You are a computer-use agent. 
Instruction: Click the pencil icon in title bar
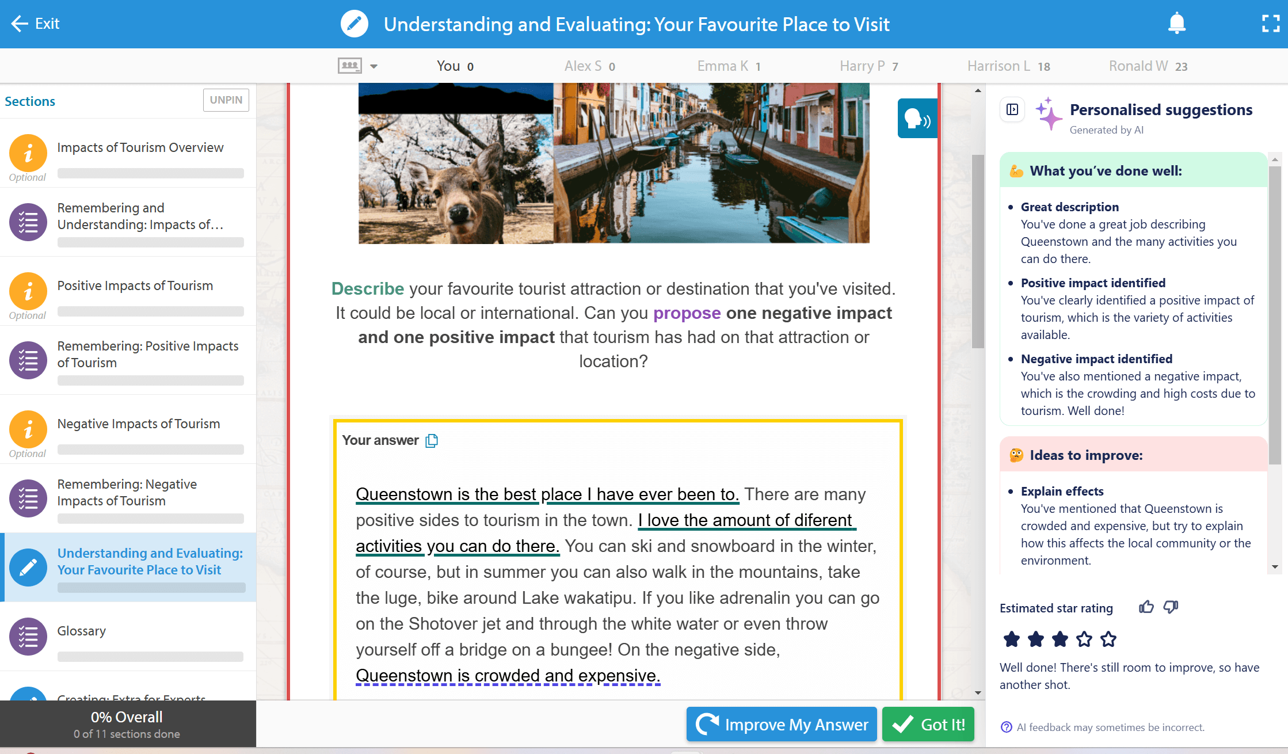pos(354,24)
